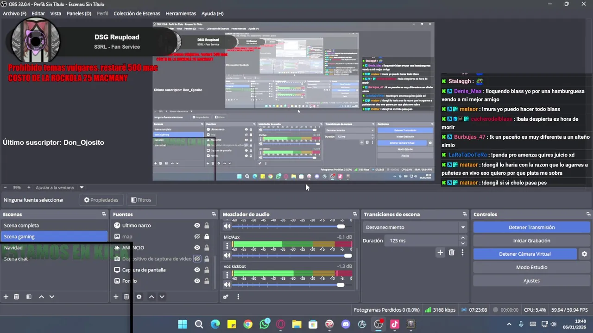
Task: Unlock the map source
Action: click(x=207, y=236)
